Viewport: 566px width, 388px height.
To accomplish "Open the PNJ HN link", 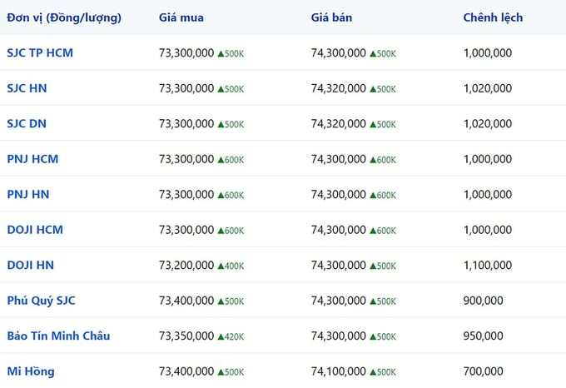I will pos(28,195).
